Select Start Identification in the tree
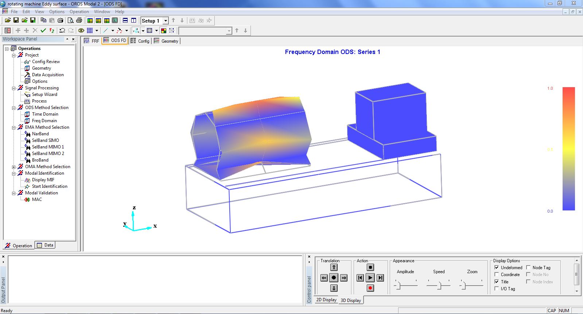 (x=49, y=186)
